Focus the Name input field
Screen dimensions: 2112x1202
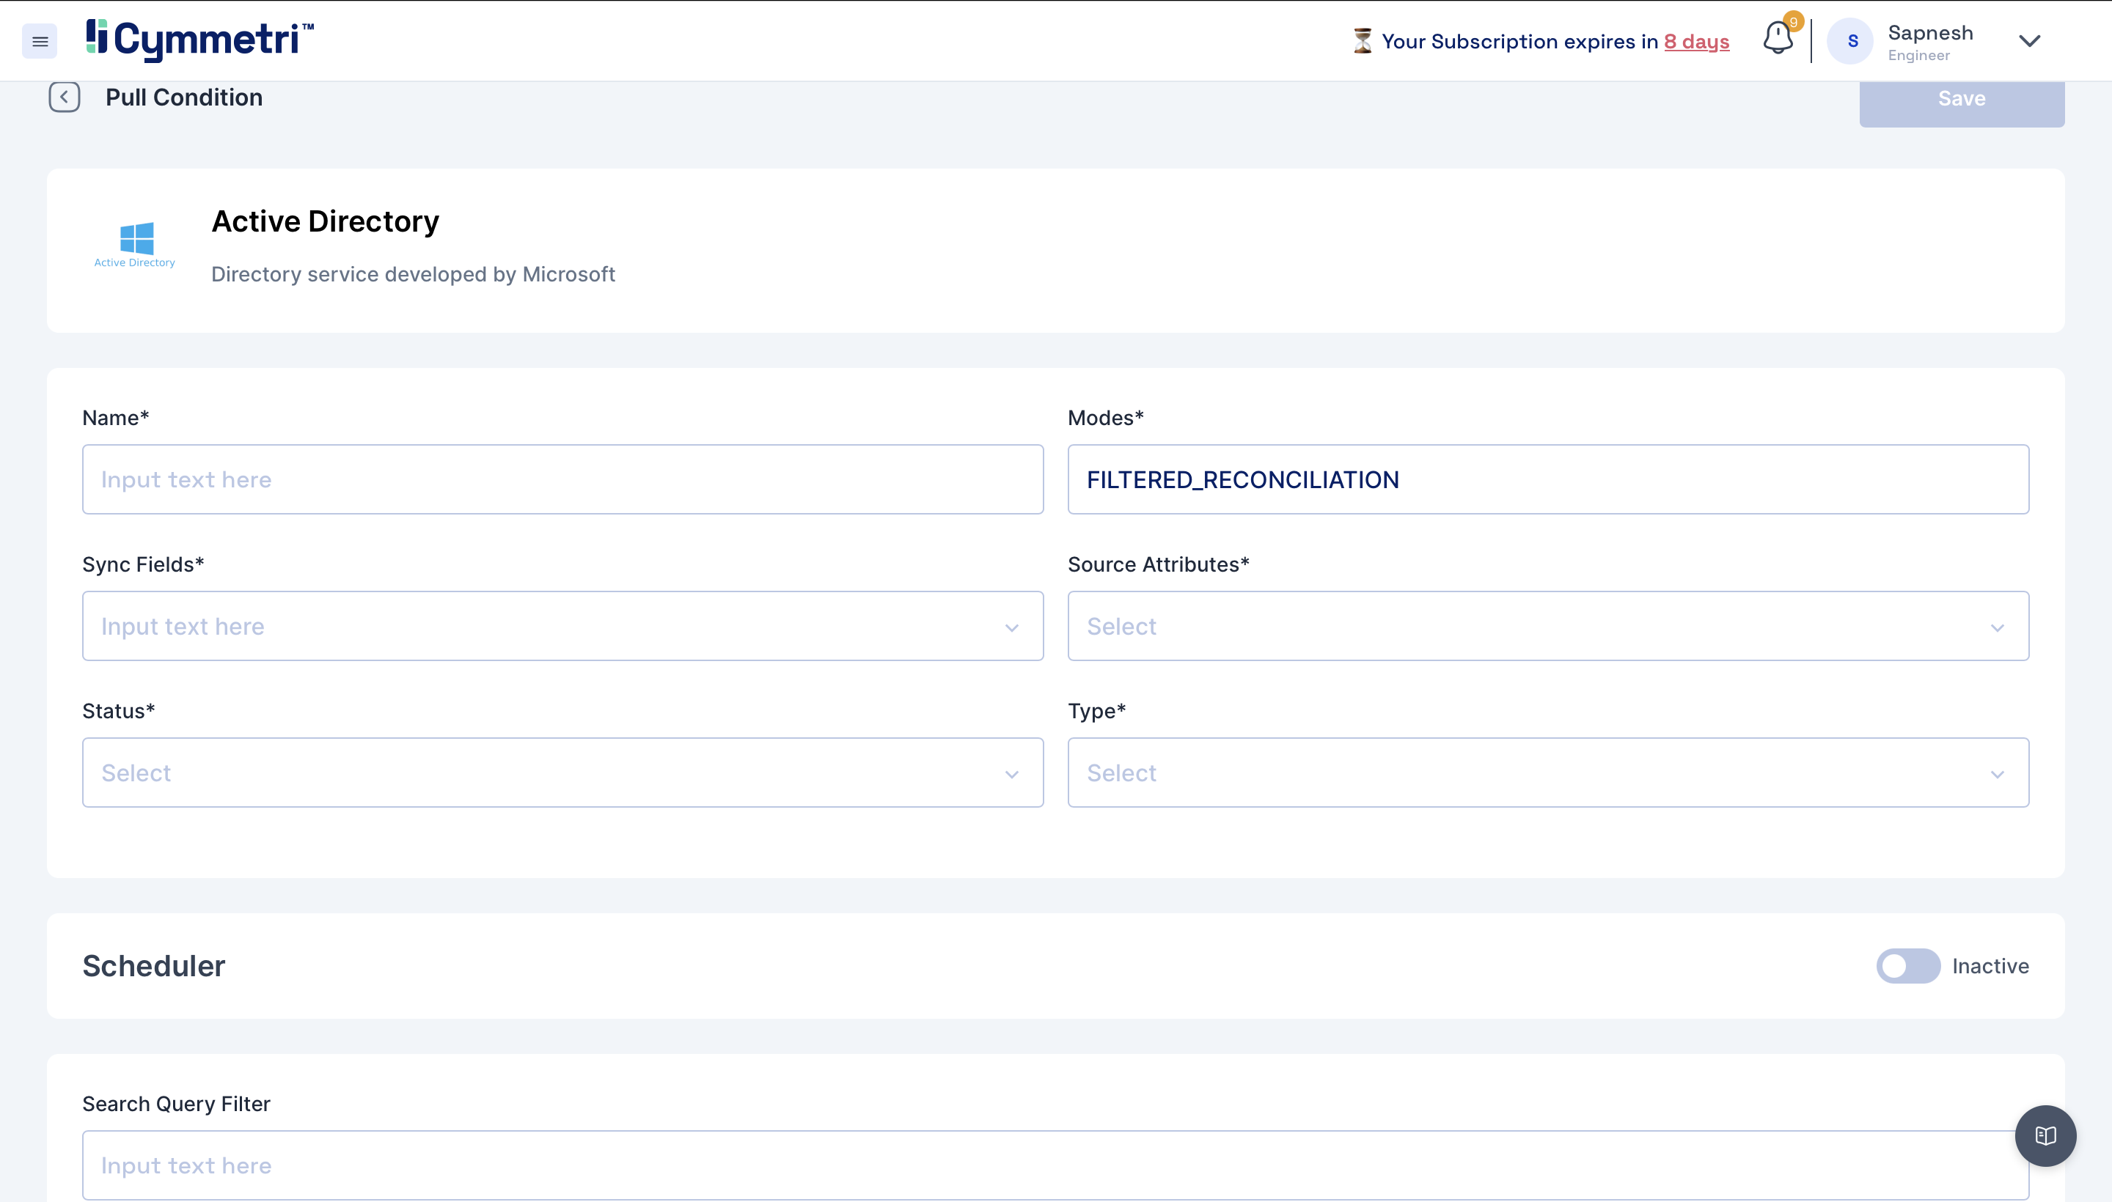coord(562,479)
